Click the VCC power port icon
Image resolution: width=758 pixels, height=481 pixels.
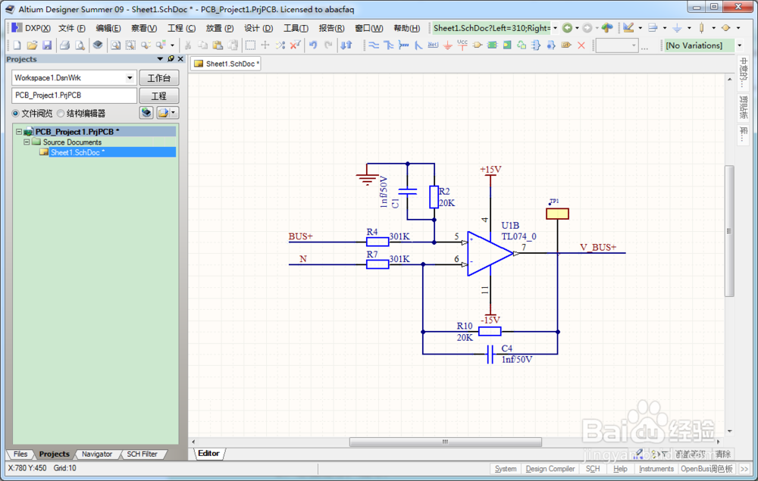[462, 45]
